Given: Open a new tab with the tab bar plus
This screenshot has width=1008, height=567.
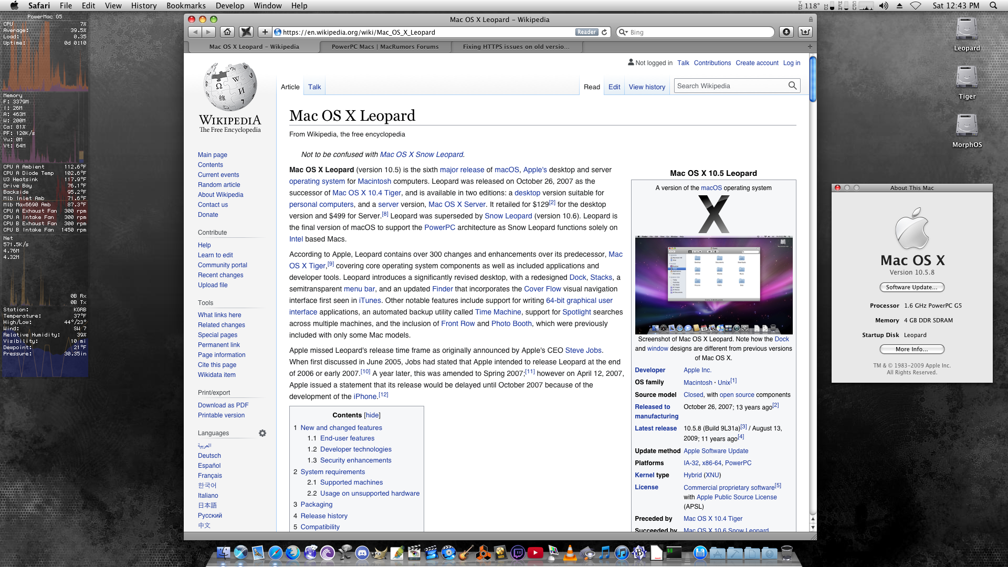Looking at the screenshot, I should (810, 47).
